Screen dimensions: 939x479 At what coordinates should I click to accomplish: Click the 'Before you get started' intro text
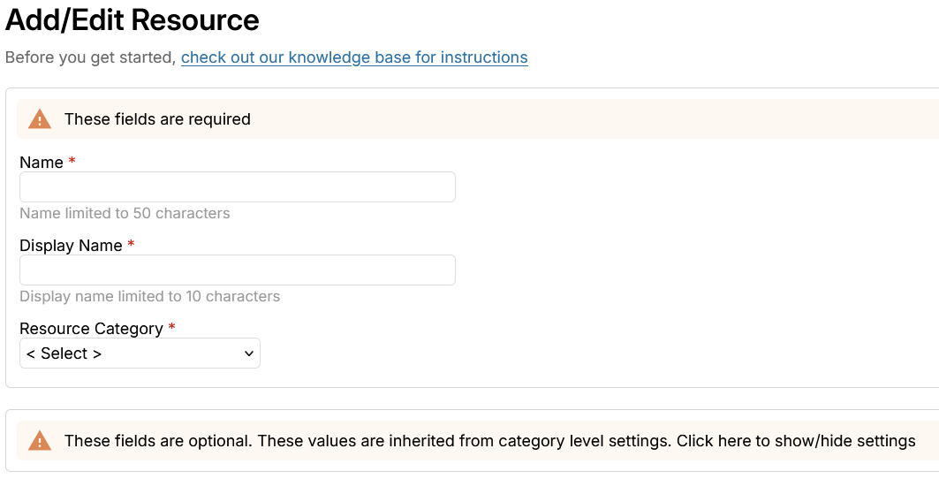point(90,57)
